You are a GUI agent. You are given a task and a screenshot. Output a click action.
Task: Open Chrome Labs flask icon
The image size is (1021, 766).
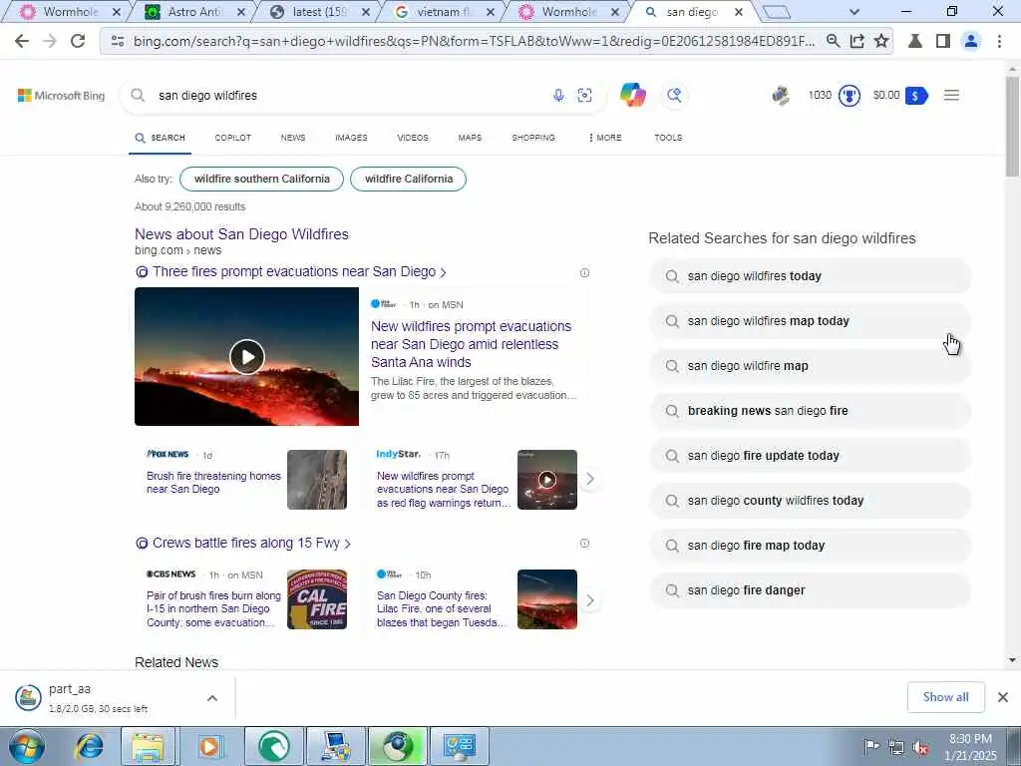pos(915,41)
